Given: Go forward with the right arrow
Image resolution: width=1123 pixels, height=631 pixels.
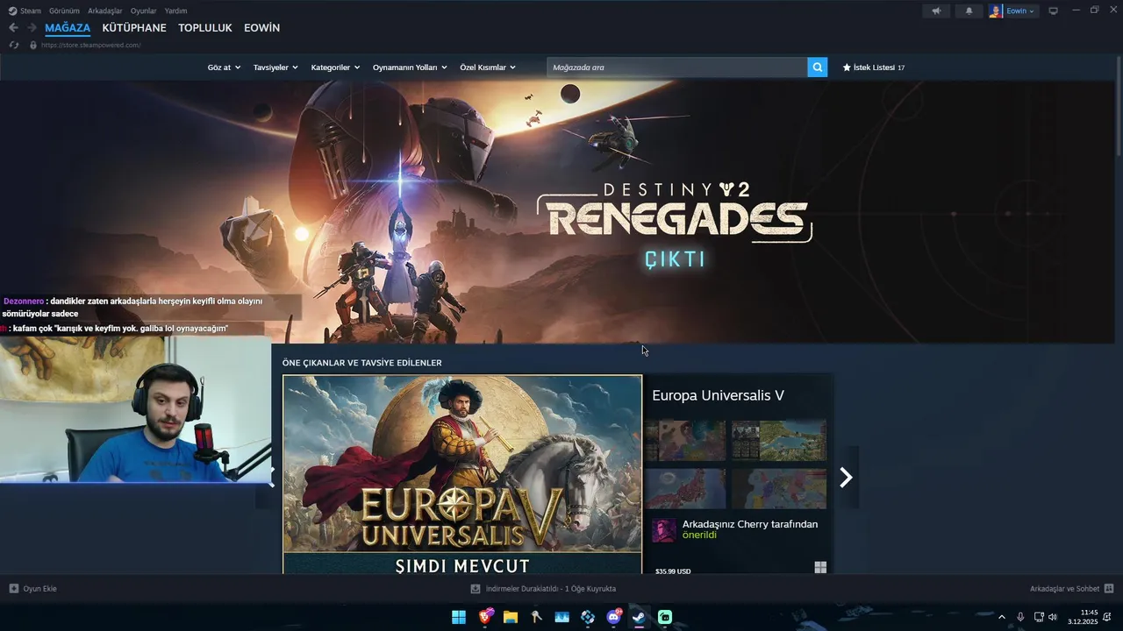Looking at the screenshot, I should point(32,28).
